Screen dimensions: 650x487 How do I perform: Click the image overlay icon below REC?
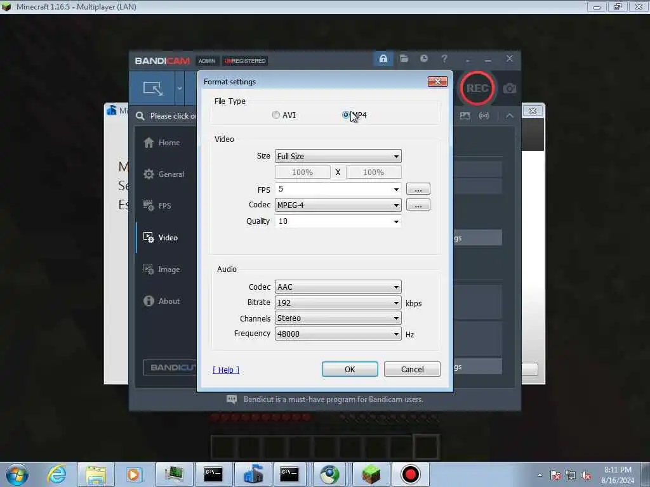[465, 116]
